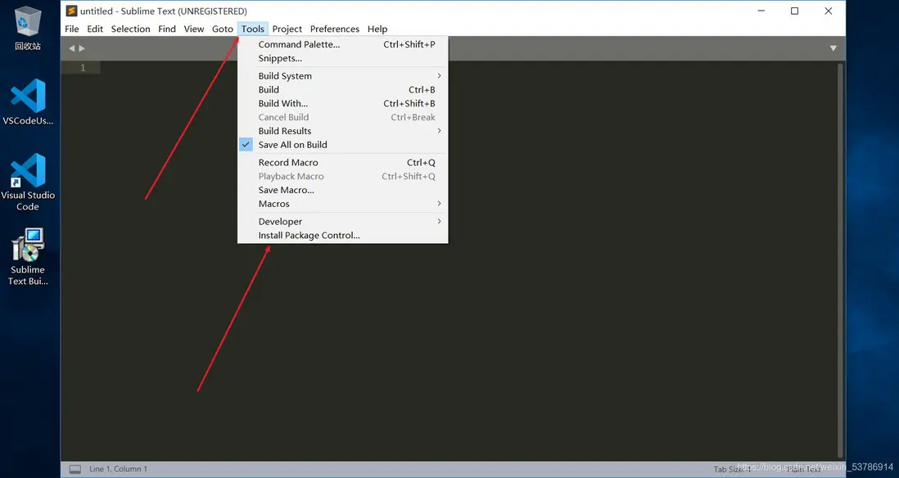Click line number 1 in the gutter
Screen dimensions: 899x478
(83, 68)
